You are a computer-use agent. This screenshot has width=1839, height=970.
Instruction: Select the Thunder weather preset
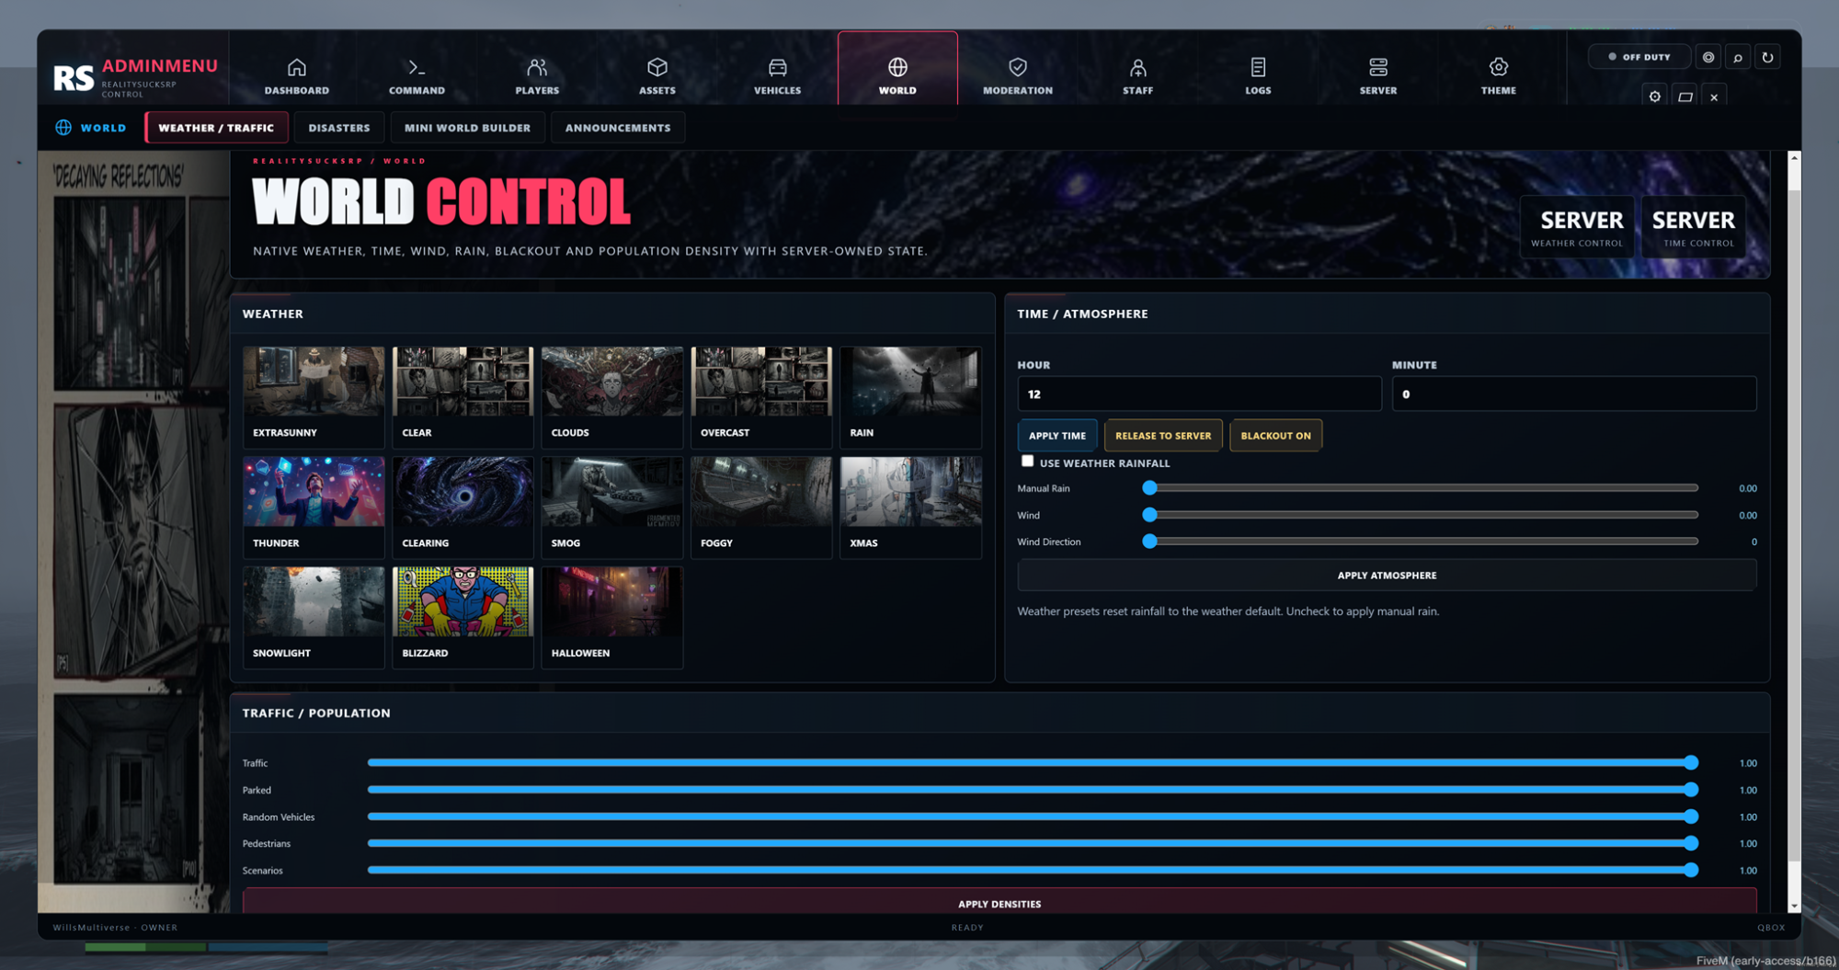314,508
